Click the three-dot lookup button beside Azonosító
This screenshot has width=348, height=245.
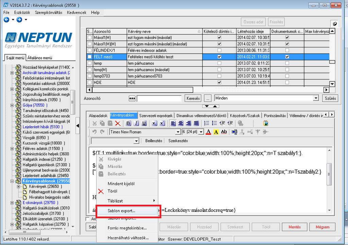click(x=132, y=98)
